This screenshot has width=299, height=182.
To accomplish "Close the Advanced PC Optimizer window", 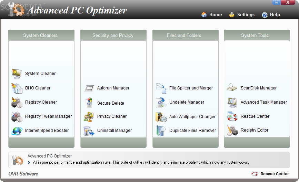I will [288, 2].
